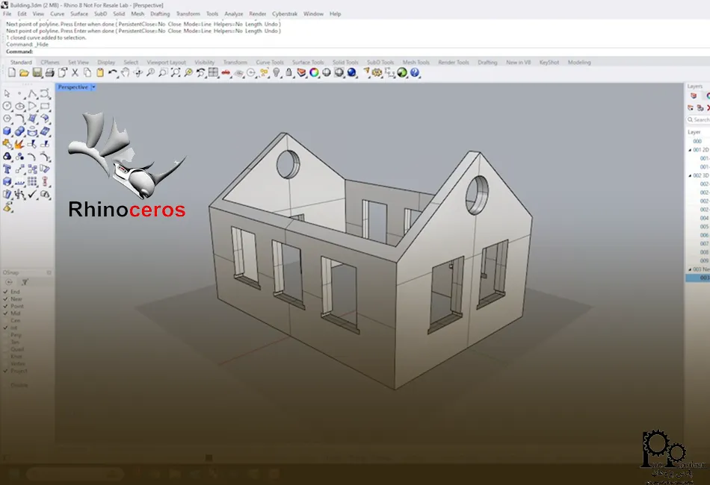Click the Open file folder icon
The width and height of the screenshot is (710, 485).
click(x=24, y=73)
